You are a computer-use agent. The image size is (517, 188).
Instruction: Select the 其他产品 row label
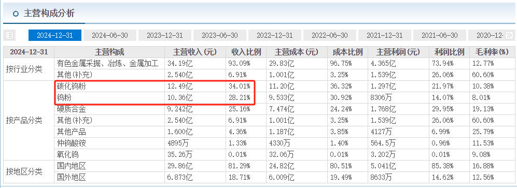(x=71, y=132)
